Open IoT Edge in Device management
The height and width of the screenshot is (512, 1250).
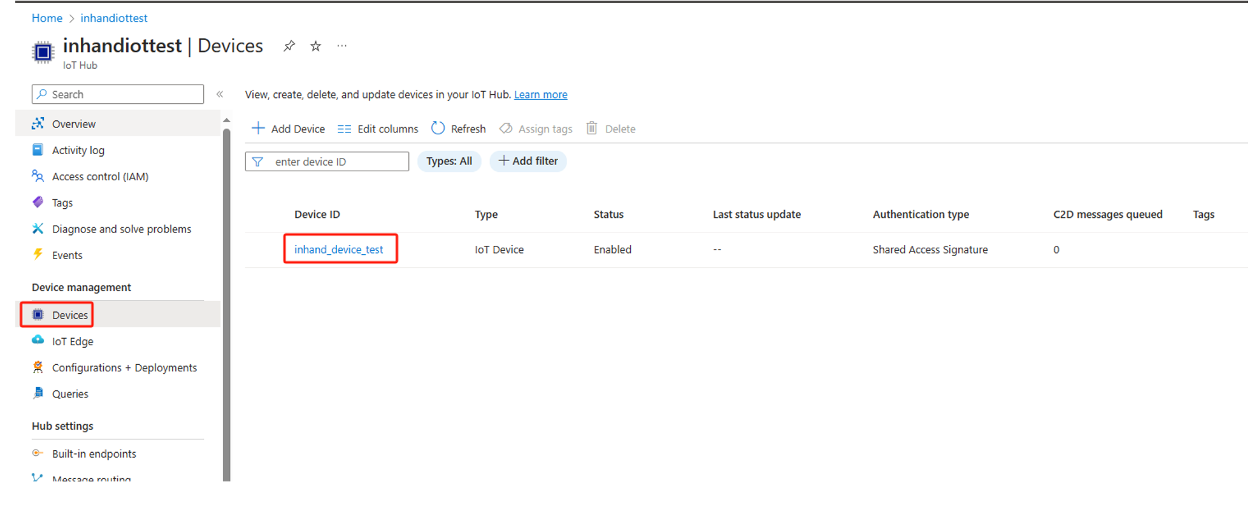pos(73,341)
